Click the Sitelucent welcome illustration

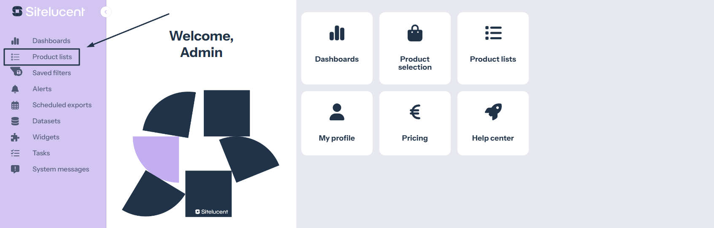201,154
